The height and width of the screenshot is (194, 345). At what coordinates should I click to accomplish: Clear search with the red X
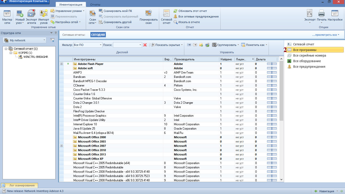pyautogui.click(x=145, y=45)
